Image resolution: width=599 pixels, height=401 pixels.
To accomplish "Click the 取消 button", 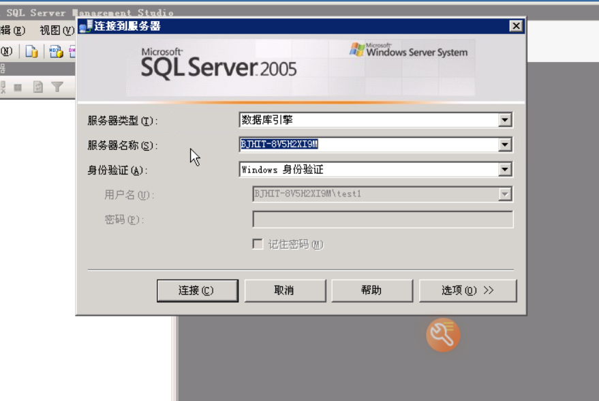I will pyautogui.click(x=285, y=291).
